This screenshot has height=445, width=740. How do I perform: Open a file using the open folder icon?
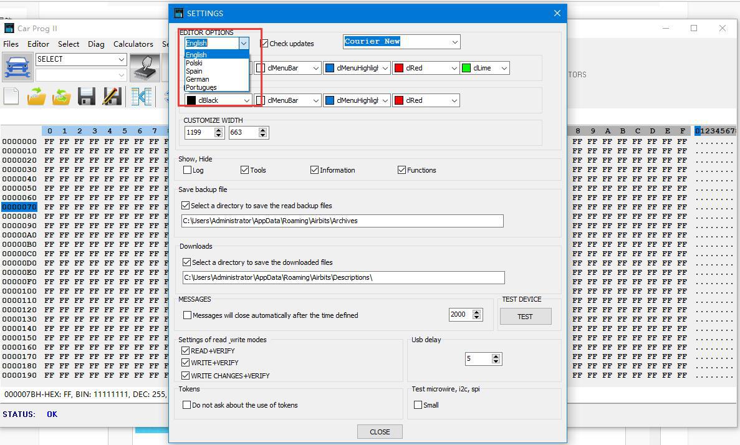tap(36, 96)
